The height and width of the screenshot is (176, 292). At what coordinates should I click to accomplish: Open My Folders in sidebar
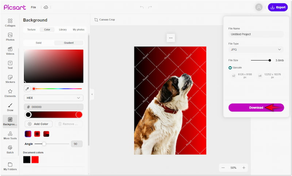[x=10, y=166]
